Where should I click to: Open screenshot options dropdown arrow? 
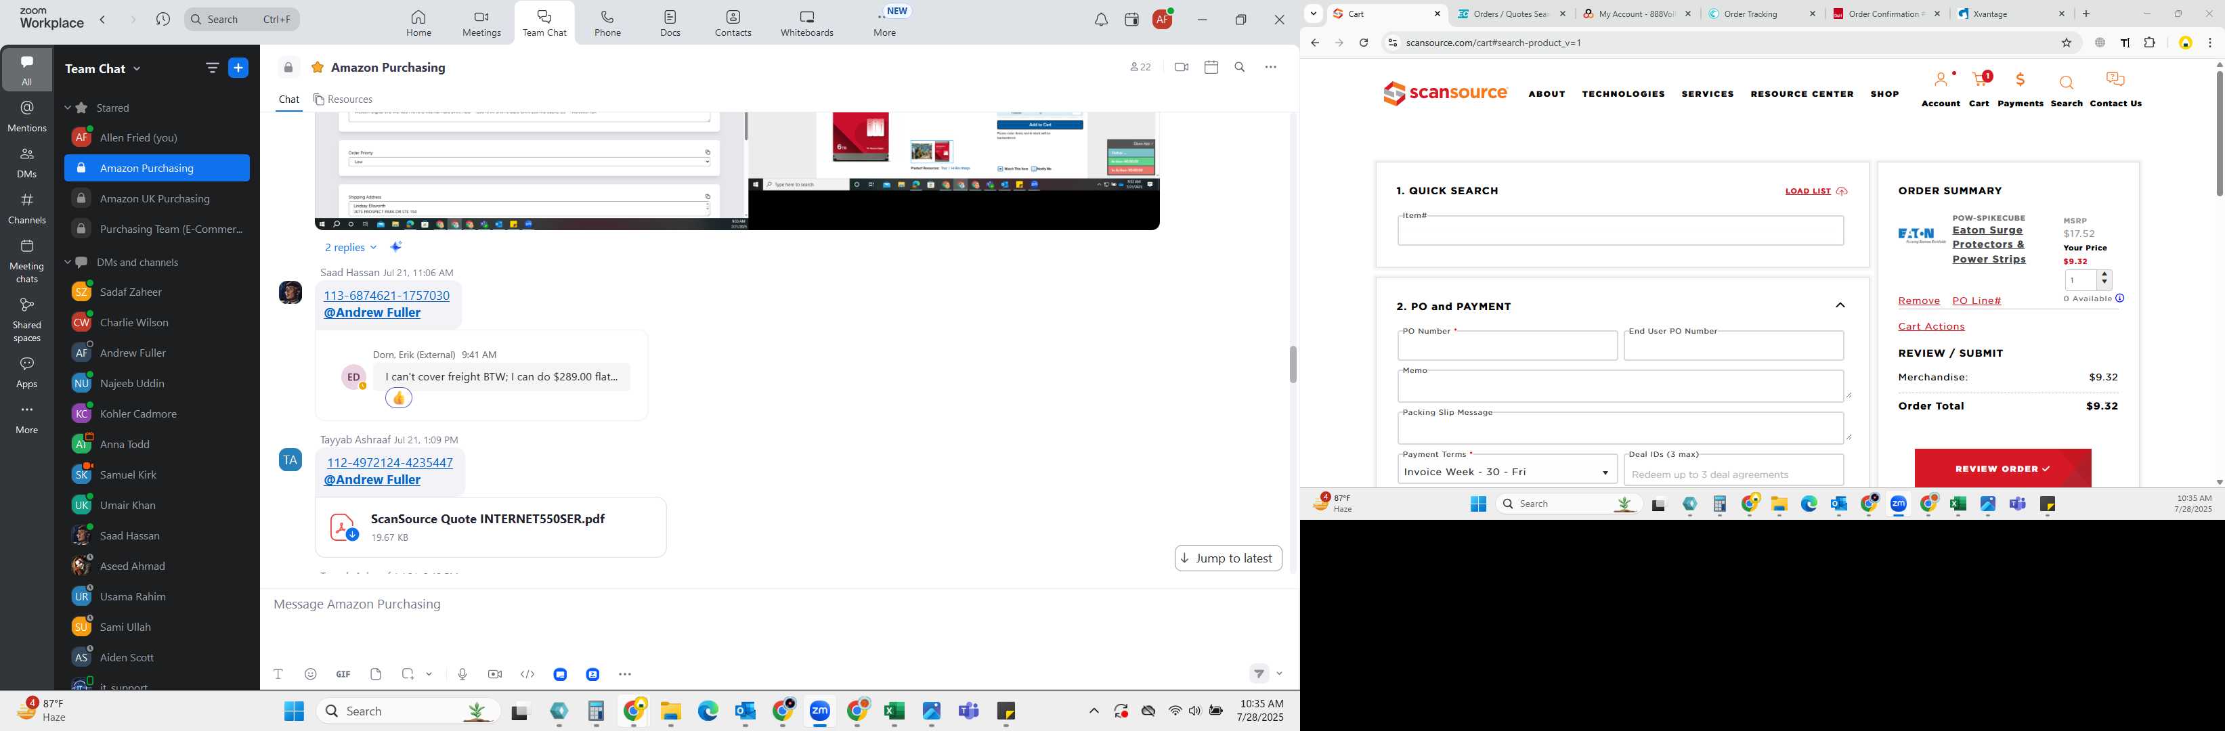429,674
